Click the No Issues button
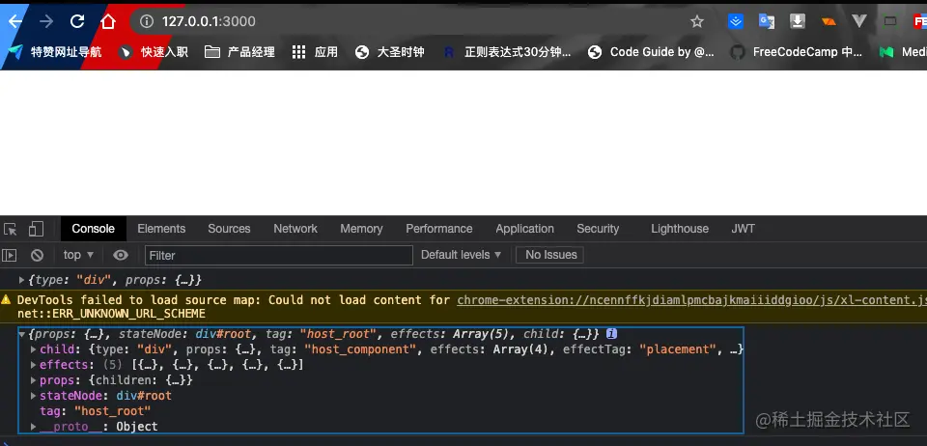This screenshot has width=927, height=446. point(550,255)
